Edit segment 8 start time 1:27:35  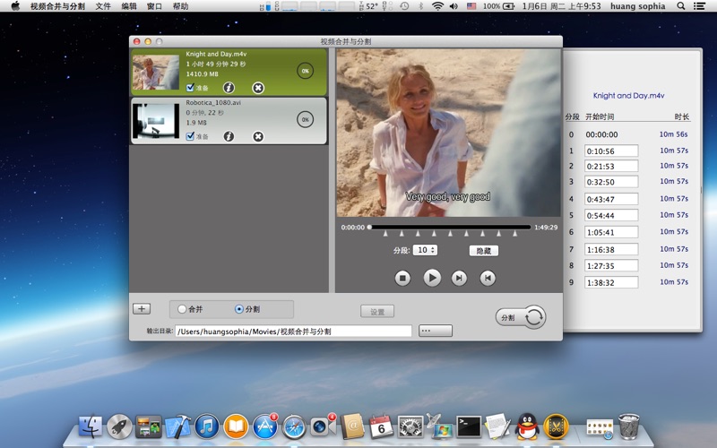point(611,265)
